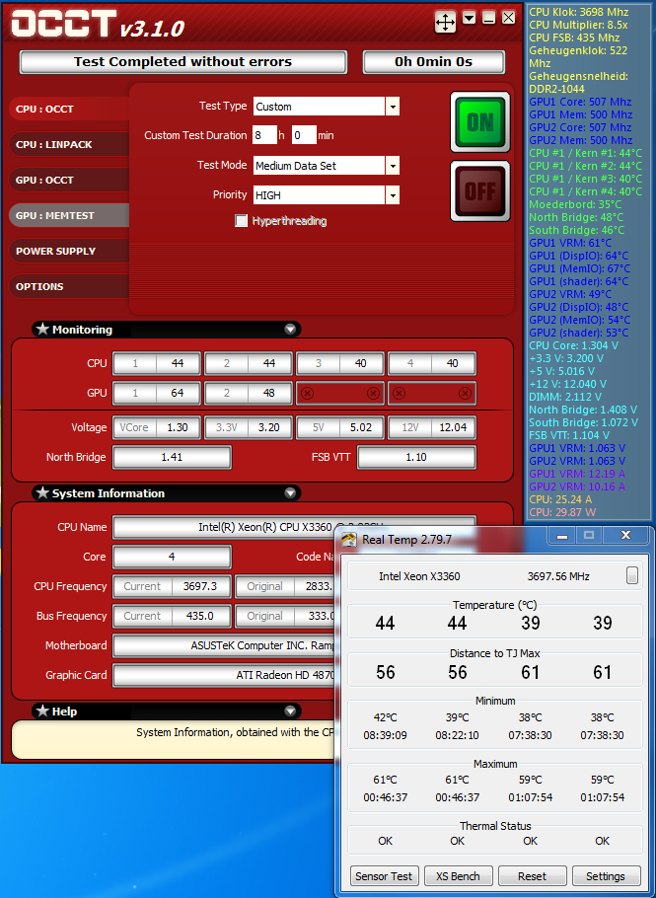
Task: Click the VCore 1.30 voltage box
Action: (157, 427)
